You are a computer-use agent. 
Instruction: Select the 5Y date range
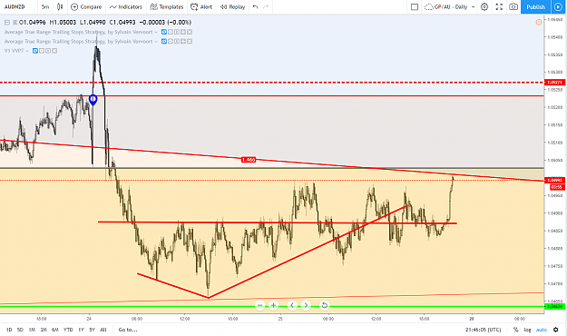tap(92, 330)
